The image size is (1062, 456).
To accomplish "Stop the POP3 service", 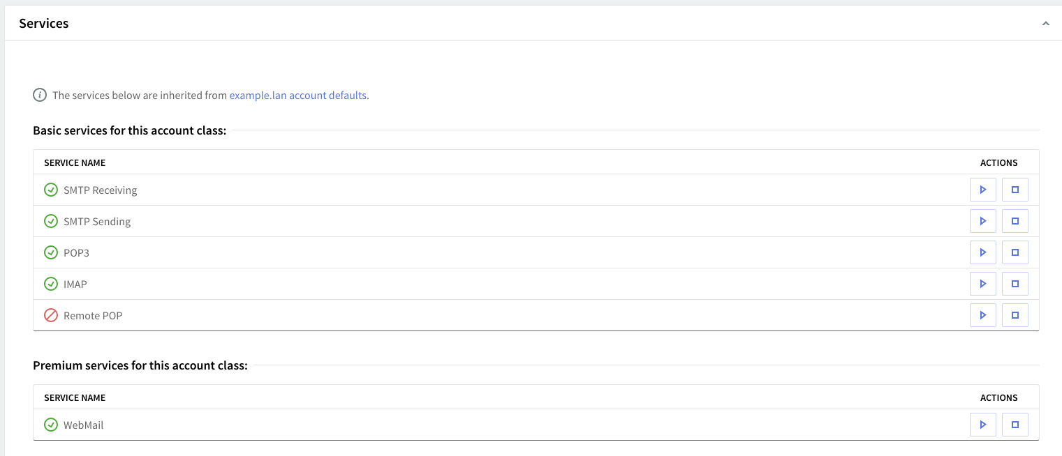I will (x=1015, y=252).
